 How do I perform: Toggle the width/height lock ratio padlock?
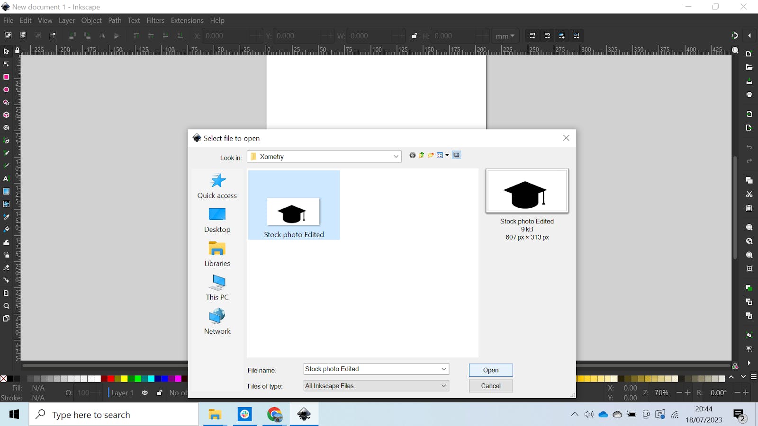click(x=415, y=35)
